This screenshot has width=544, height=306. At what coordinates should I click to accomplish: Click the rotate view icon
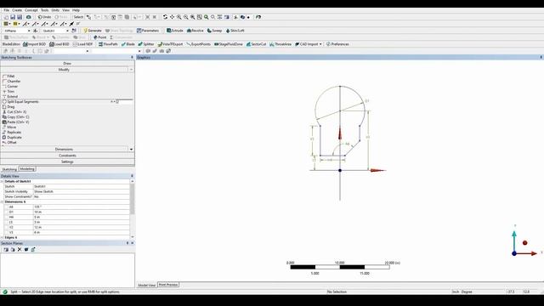pos(165,17)
